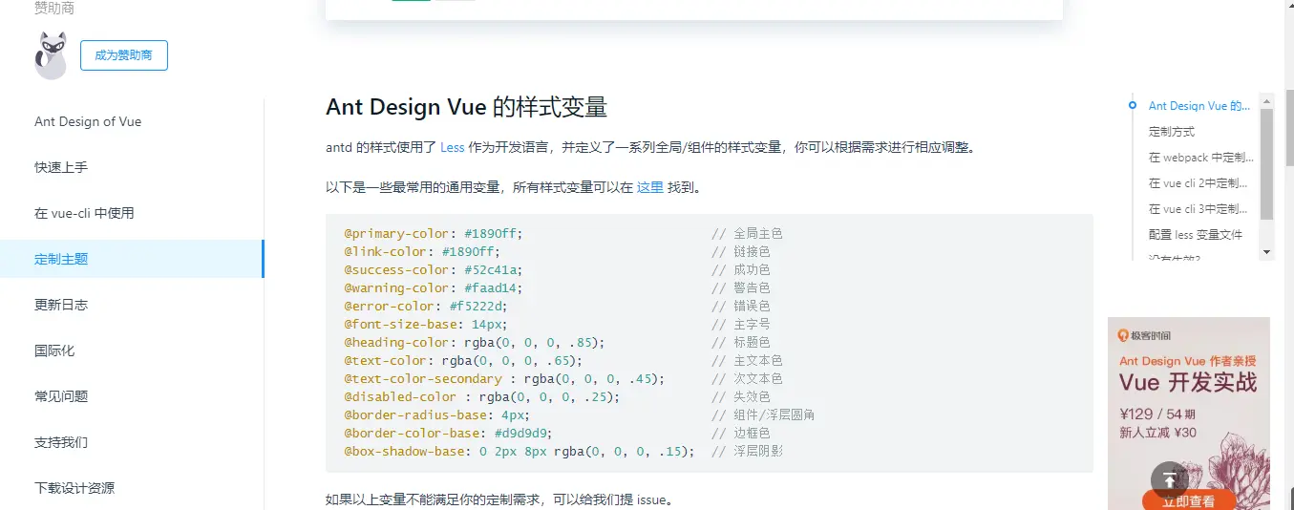Image resolution: width=1294 pixels, height=510 pixels.
Task: Click the @text-color-secondary code line
Action: [x=504, y=379]
